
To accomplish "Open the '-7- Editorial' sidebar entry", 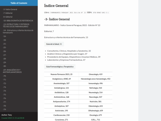I will tap(7, 13).
